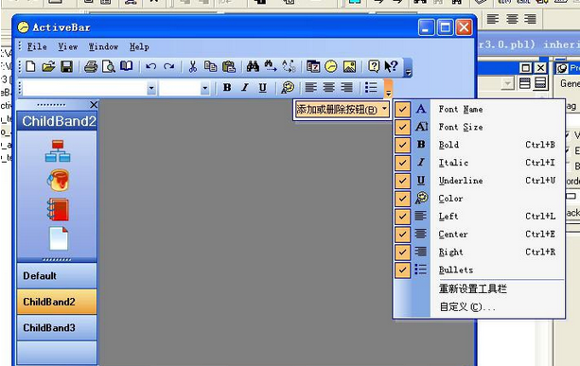Click the Color palette toolbar icon
580x366 pixels.
pos(288,88)
